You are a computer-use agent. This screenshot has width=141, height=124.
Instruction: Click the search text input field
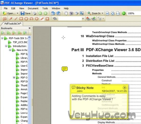(x=70, y=19)
